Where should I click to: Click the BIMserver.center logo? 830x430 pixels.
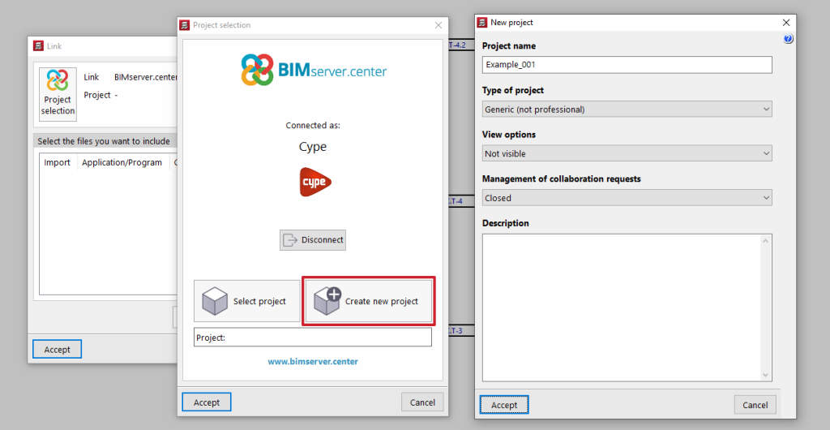313,71
